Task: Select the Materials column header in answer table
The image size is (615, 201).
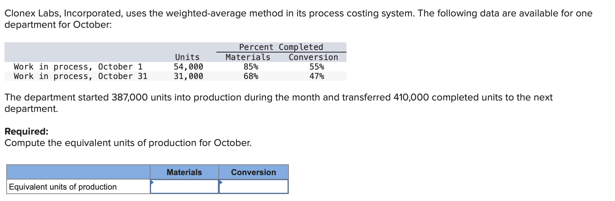Action: (184, 172)
